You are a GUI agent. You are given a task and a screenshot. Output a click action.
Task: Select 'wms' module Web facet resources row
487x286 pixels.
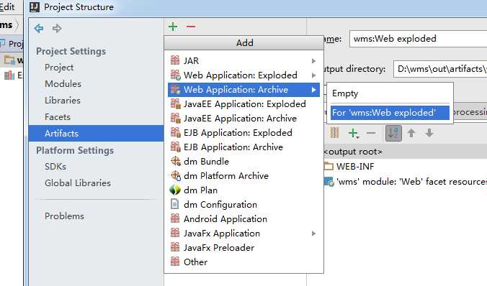405,181
